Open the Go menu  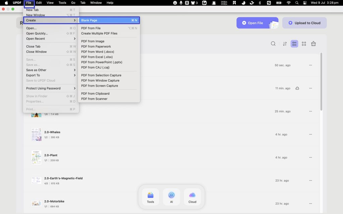click(x=73, y=3)
